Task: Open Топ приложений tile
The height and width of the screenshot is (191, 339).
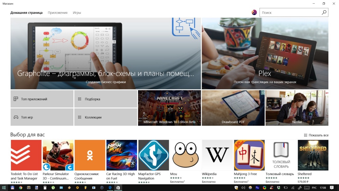Action: point(42,99)
